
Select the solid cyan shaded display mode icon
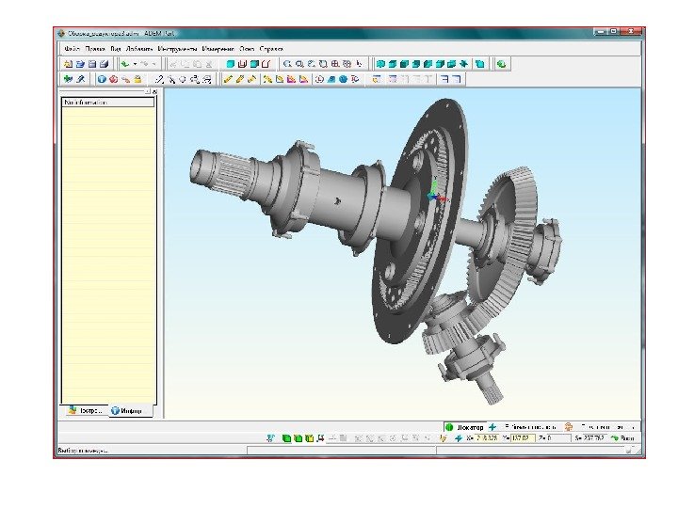click(x=231, y=64)
